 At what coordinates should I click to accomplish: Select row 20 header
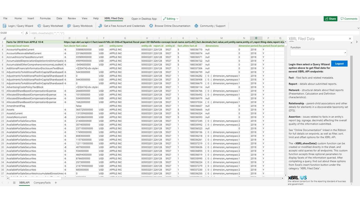(x=3, y=110)
